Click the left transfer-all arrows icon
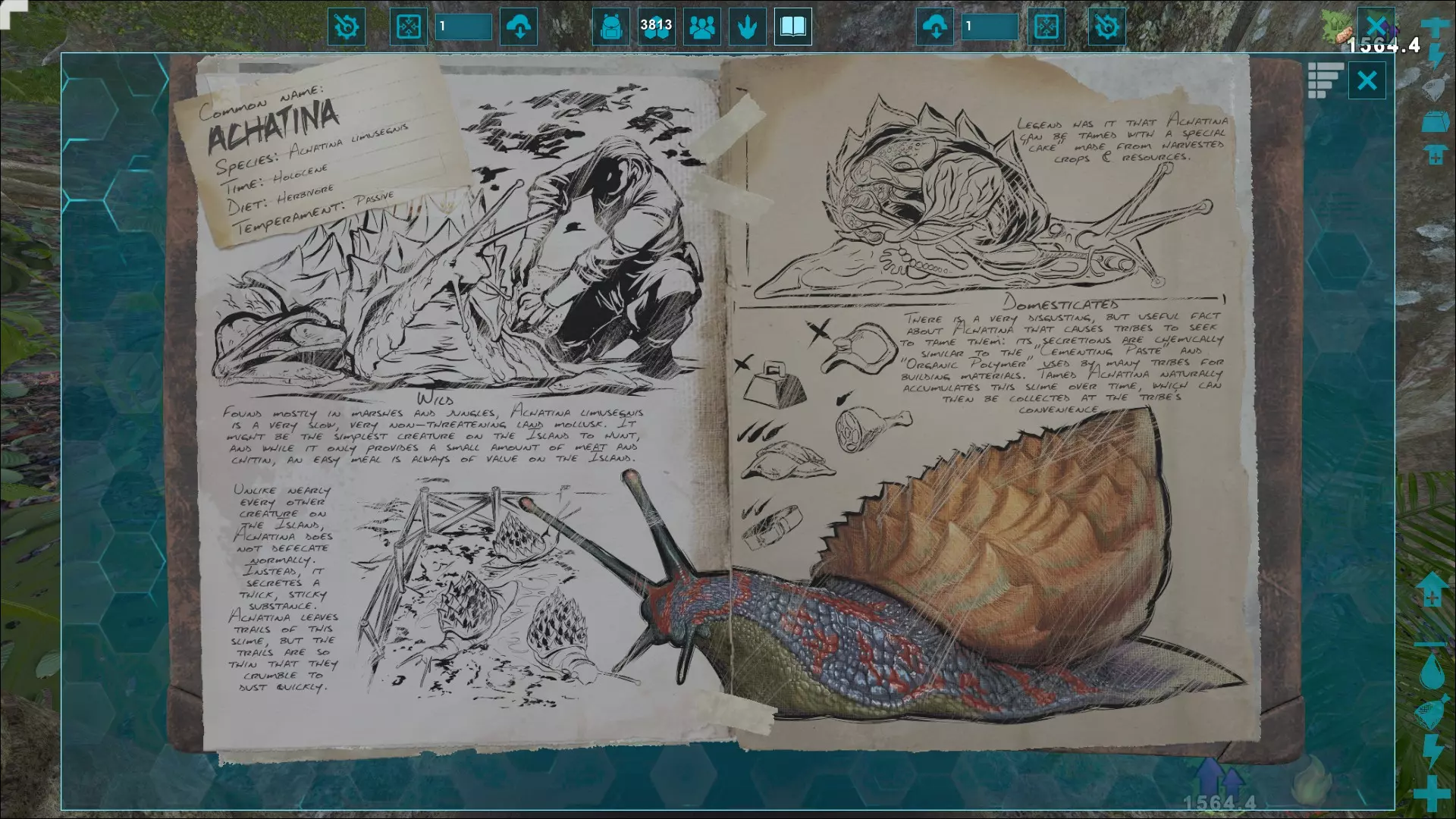This screenshot has width=1456, height=819. [x=408, y=27]
